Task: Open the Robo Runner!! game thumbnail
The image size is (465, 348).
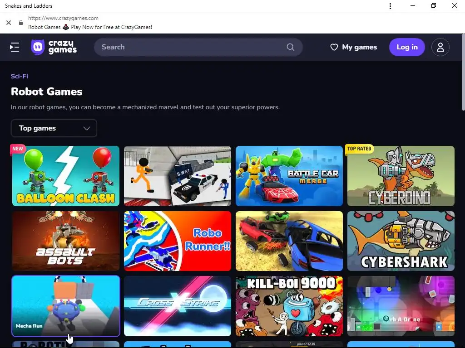Action: click(178, 241)
